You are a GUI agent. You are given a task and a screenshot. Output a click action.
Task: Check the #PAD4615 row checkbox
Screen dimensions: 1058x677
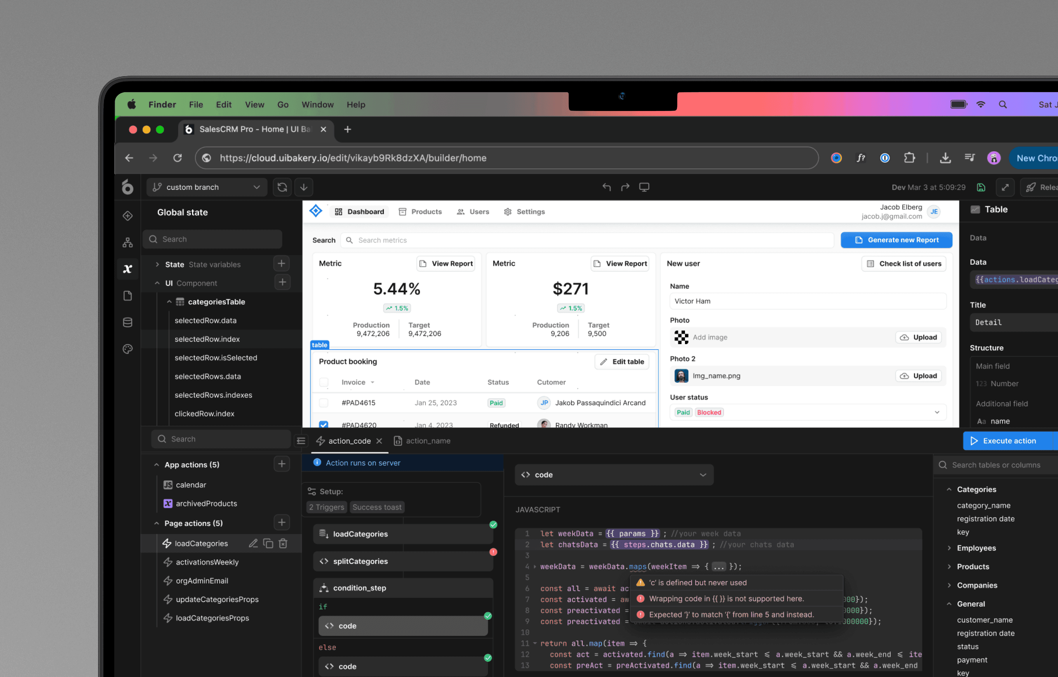324,403
